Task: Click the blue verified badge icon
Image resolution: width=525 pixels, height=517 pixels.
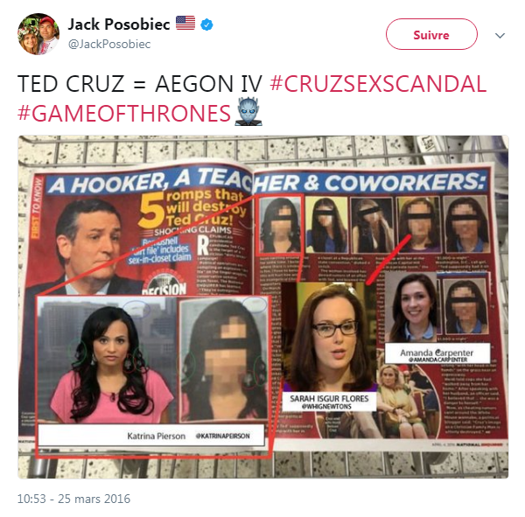Action: coord(206,24)
